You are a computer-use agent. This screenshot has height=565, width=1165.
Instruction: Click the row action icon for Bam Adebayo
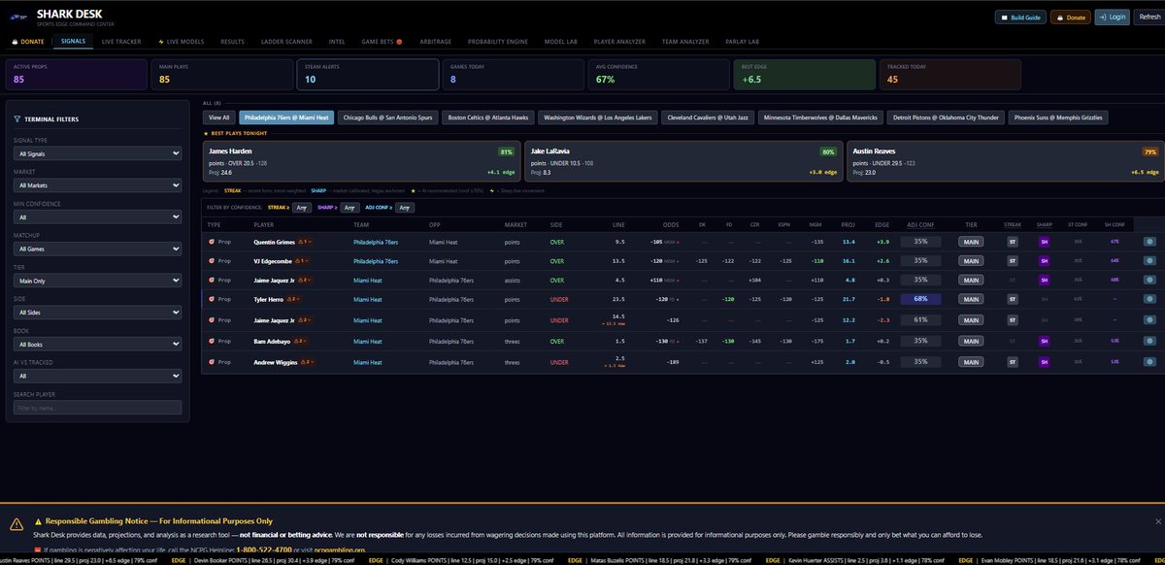1149,341
